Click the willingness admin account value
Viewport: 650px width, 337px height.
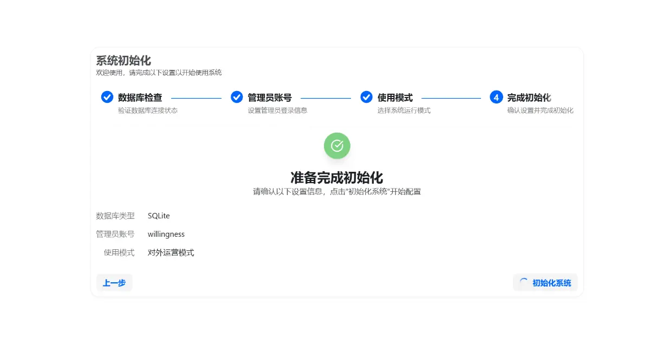coord(166,234)
